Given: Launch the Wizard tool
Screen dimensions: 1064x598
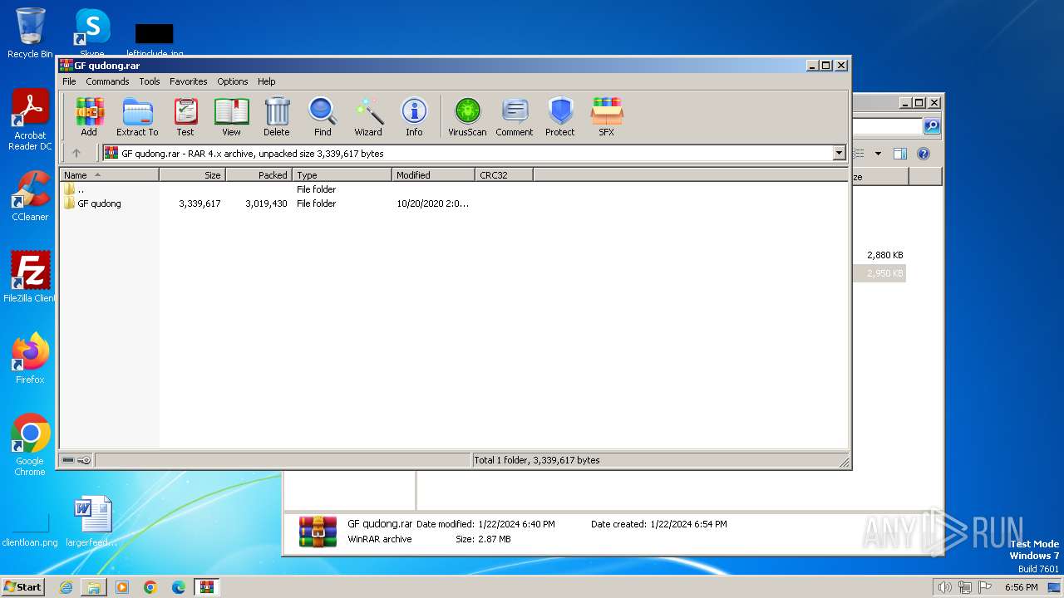Looking at the screenshot, I should [x=368, y=117].
